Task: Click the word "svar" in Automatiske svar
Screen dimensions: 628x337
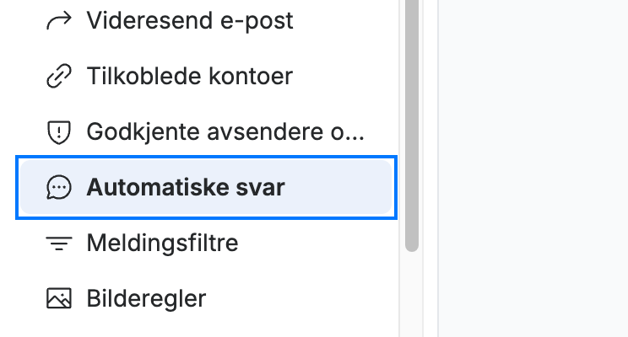Action: pos(260,188)
